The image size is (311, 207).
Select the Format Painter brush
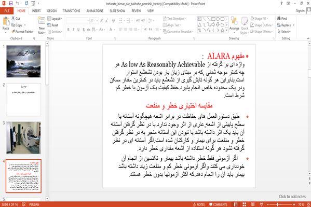(13, 32)
